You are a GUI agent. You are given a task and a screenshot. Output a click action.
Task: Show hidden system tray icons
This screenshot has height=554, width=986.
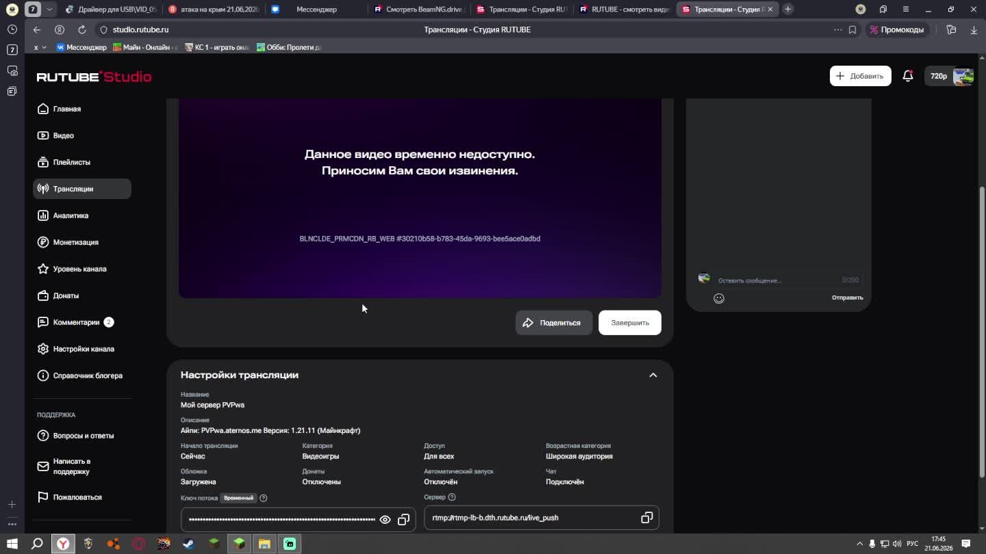click(x=859, y=544)
